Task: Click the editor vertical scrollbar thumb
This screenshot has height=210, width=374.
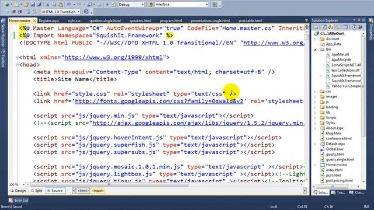Action: pyautogui.click(x=306, y=37)
